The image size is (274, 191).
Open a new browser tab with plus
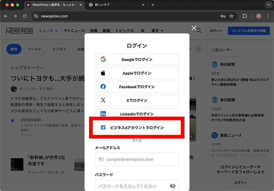153,5
